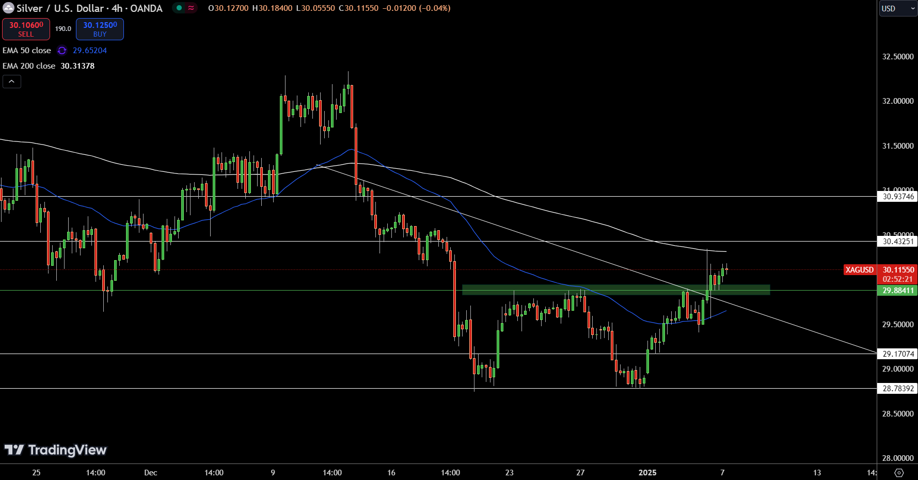Click the EMA 200 close legend label

pos(29,66)
